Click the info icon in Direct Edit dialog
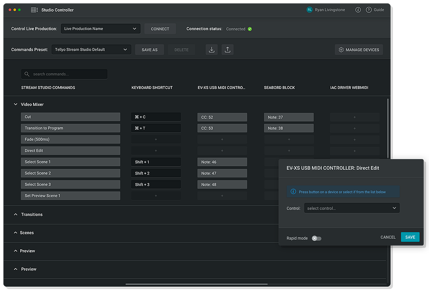Screen dimensions: 429x291 tap(293, 192)
